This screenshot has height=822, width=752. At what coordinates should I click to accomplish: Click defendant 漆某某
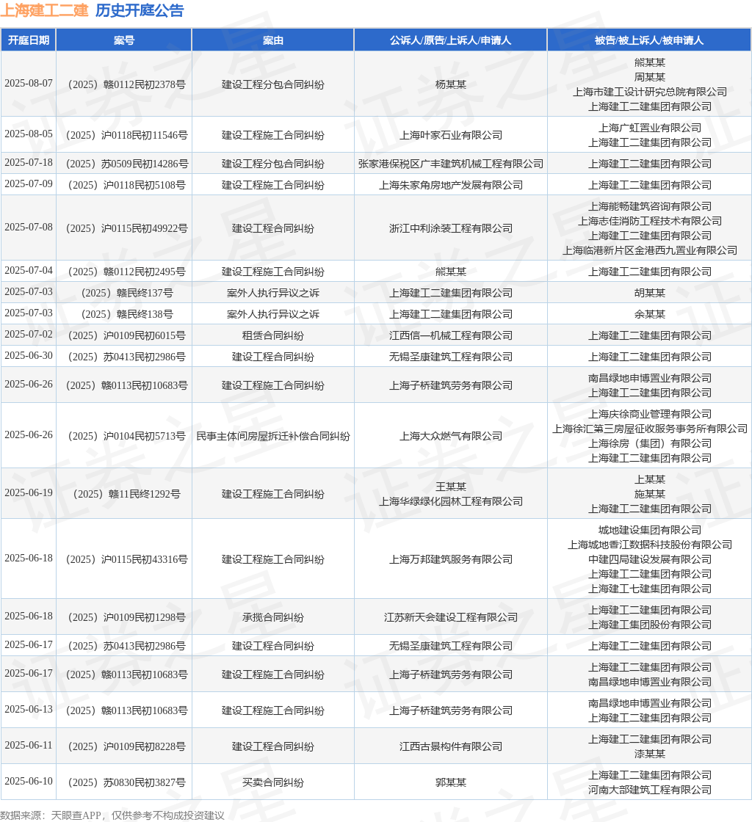pos(650,754)
